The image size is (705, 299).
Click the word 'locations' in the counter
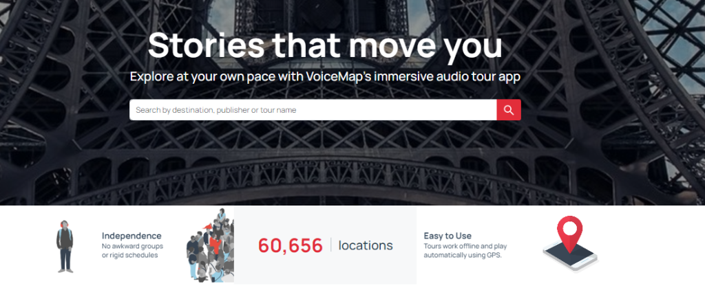[366, 245]
